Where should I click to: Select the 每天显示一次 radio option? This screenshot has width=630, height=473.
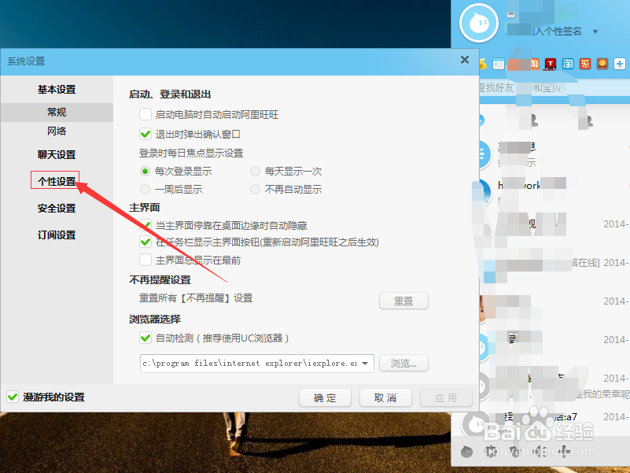(255, 171)
